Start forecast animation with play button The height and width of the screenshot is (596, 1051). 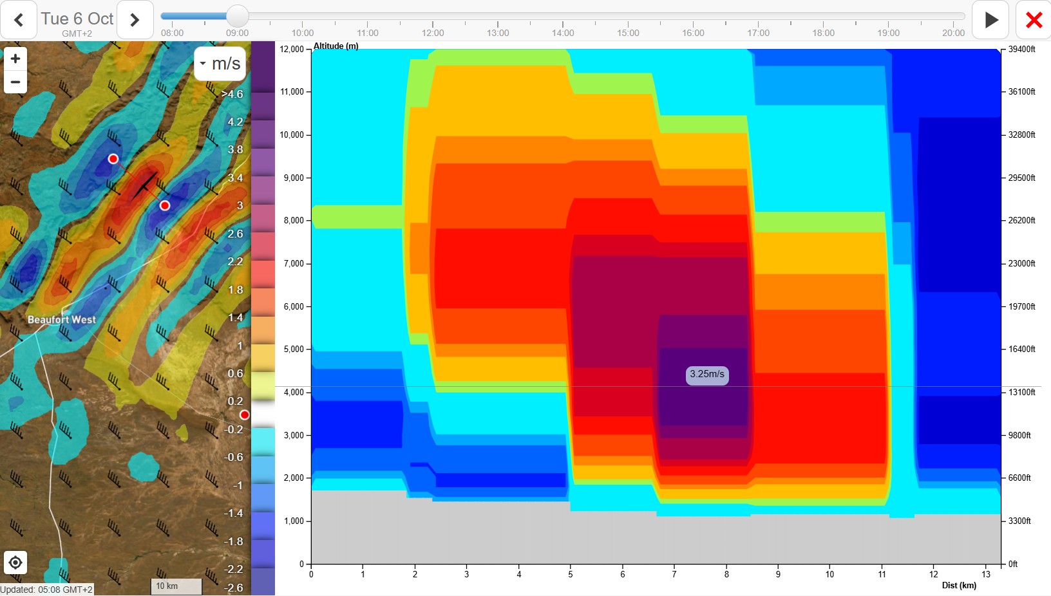pyautogui.click(x=991, y=20)
